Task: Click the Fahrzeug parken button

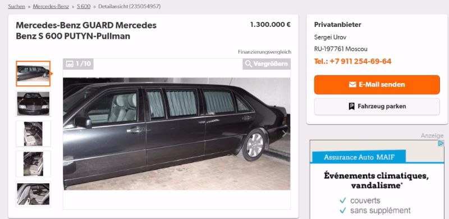Action: 377,106
